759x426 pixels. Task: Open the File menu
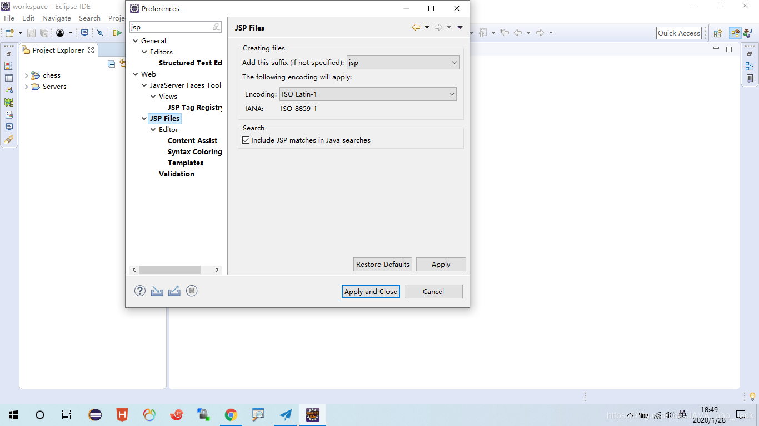click(x=9, y=18)
